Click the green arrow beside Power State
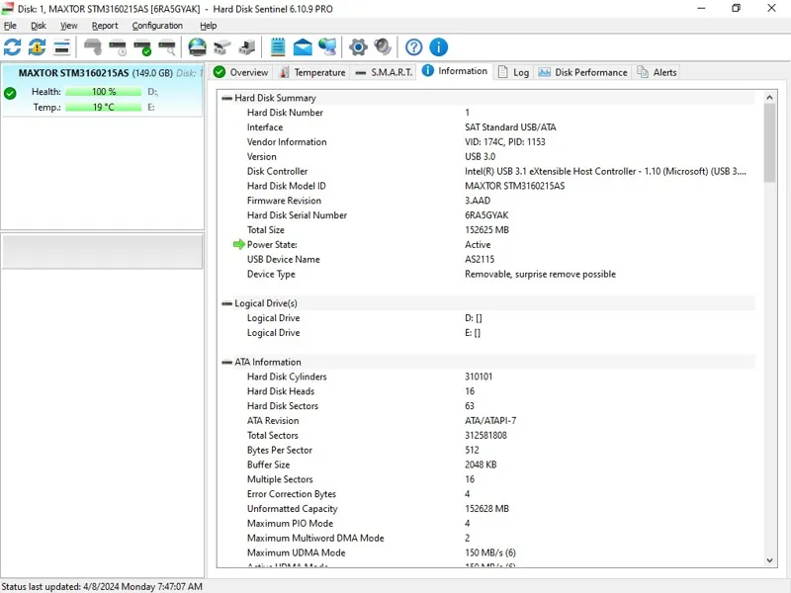 (239, 244)
